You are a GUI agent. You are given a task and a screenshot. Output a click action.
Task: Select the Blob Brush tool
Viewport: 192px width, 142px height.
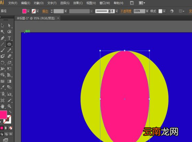(x=3, y=56)
